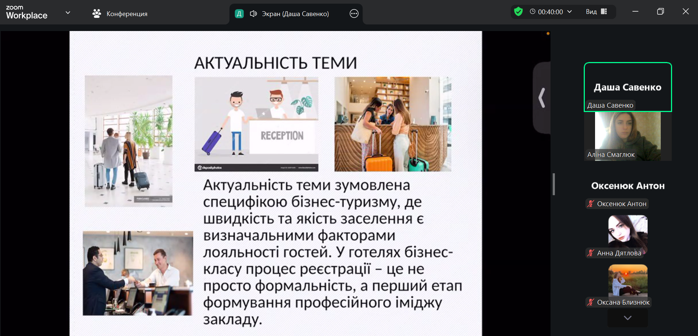Screen dimensions: 698x336
Task: Open the three-dots more options button
Action: [354, 14]
